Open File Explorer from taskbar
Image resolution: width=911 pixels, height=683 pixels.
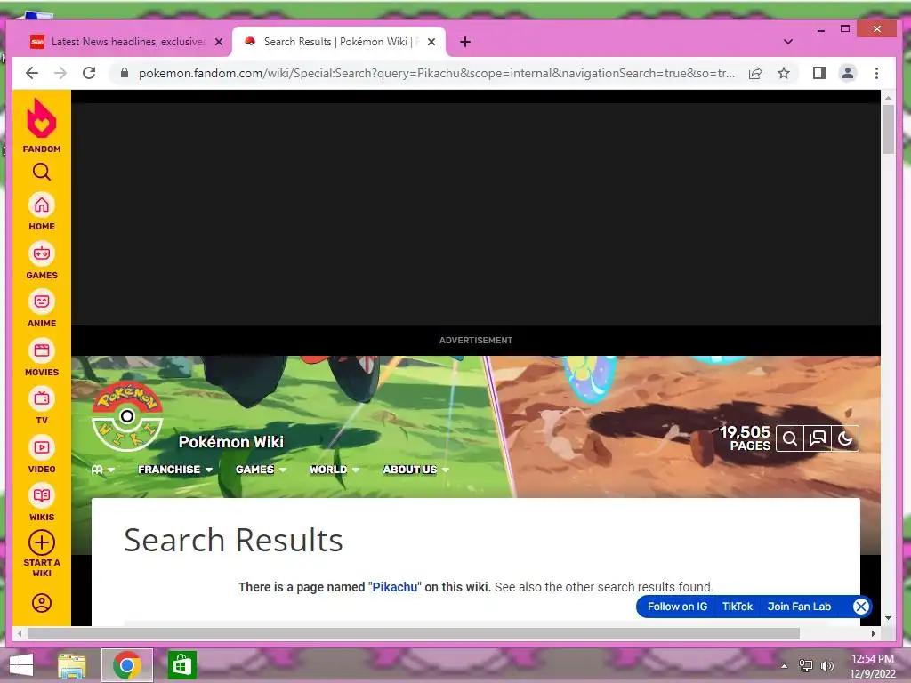[x=71, y=665]
